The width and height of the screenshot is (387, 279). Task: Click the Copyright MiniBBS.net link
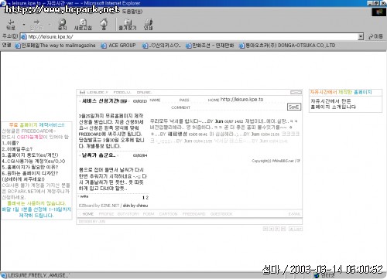(x=276, y=161)
